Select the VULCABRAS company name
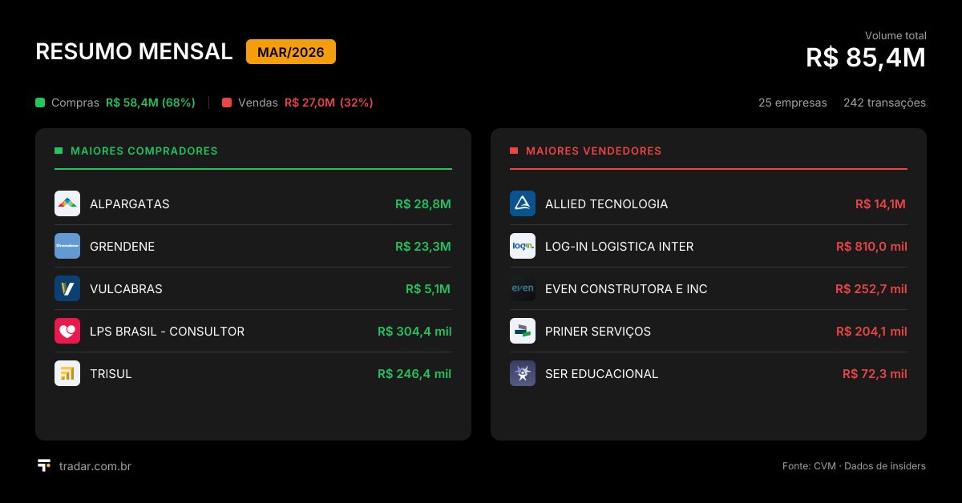The width and height of the screenshot is (962, 503). coord(126,288)
